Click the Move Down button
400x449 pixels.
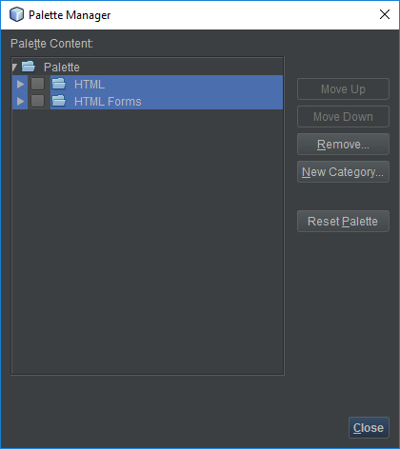(343, 116)
